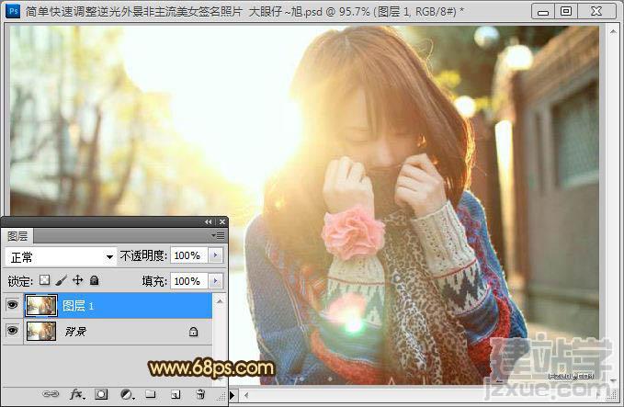Click 背景 layer lock icon
The image size is (624, 407).
(193, 331)
